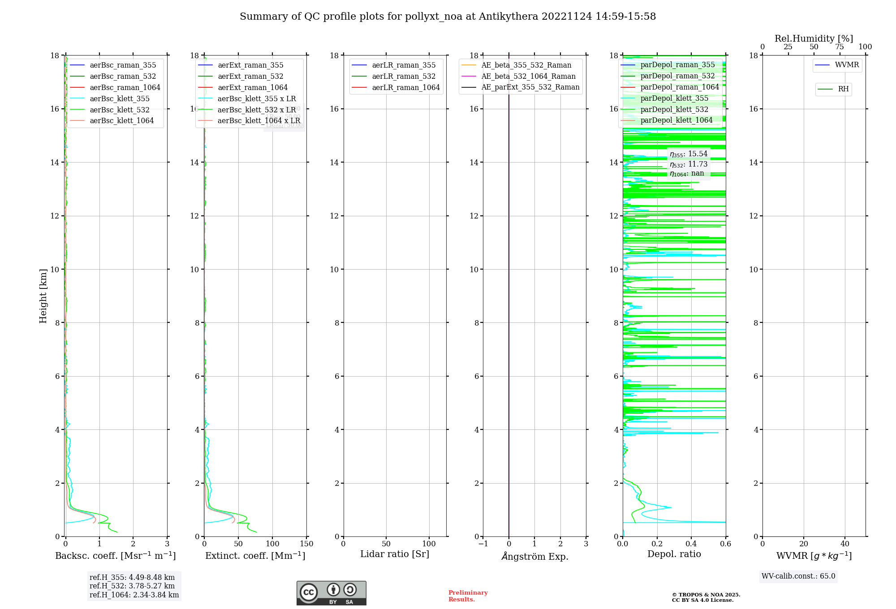Click the plot title mentioning pollyxt_noa at Antikythera

pos(448,17)
